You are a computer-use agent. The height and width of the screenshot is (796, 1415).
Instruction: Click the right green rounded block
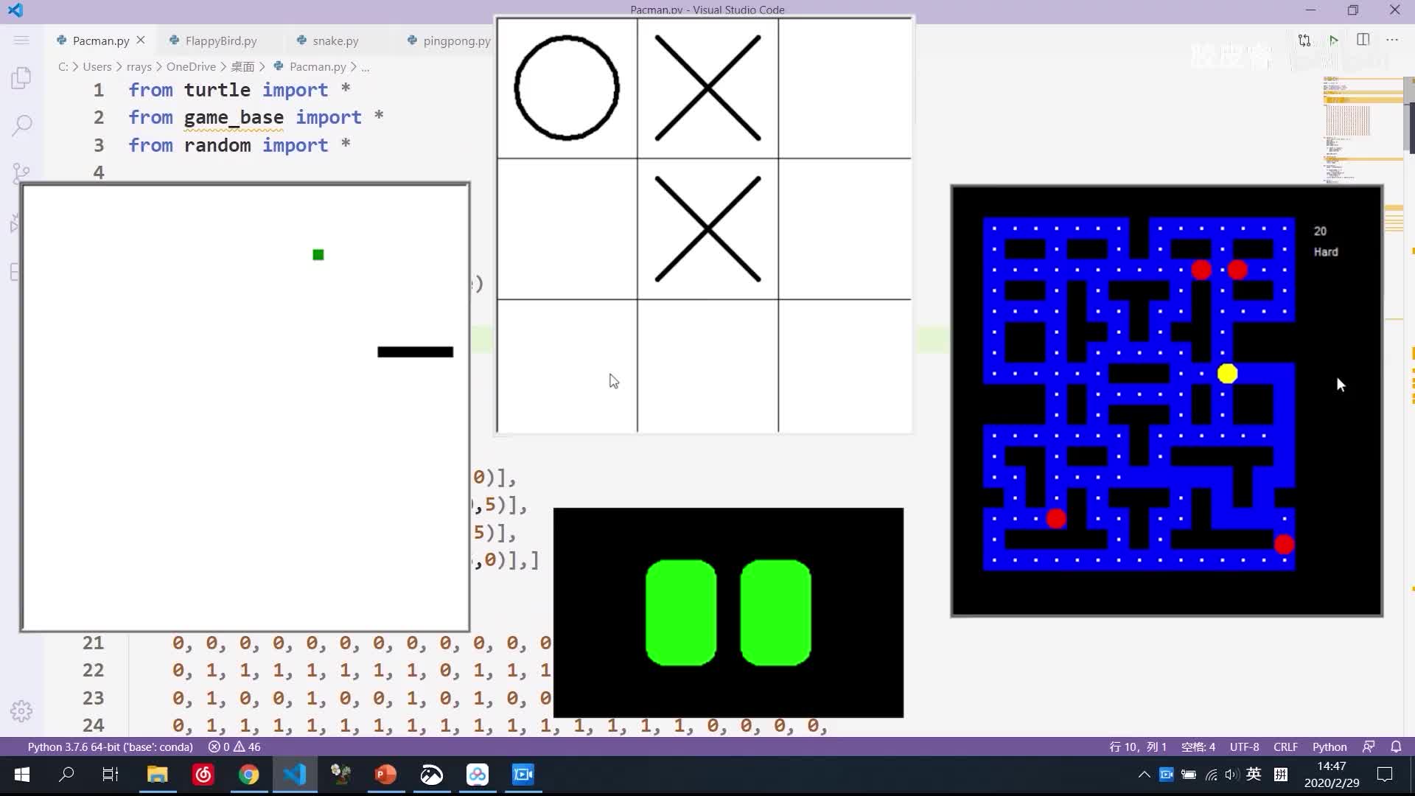(775, 612)
